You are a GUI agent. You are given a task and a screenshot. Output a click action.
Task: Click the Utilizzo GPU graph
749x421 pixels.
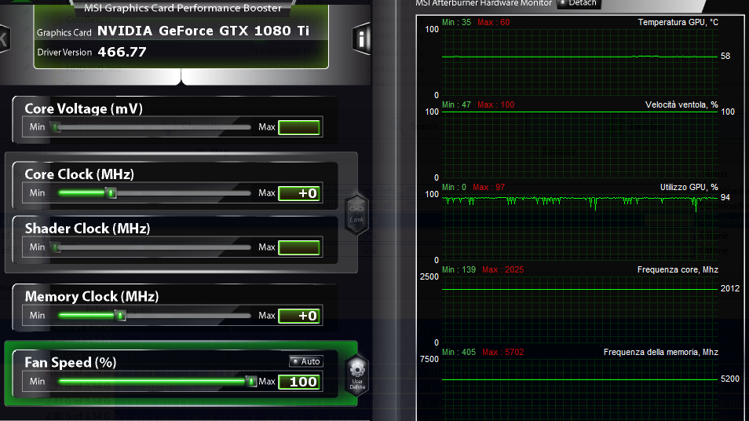click(x=580, y=227)
